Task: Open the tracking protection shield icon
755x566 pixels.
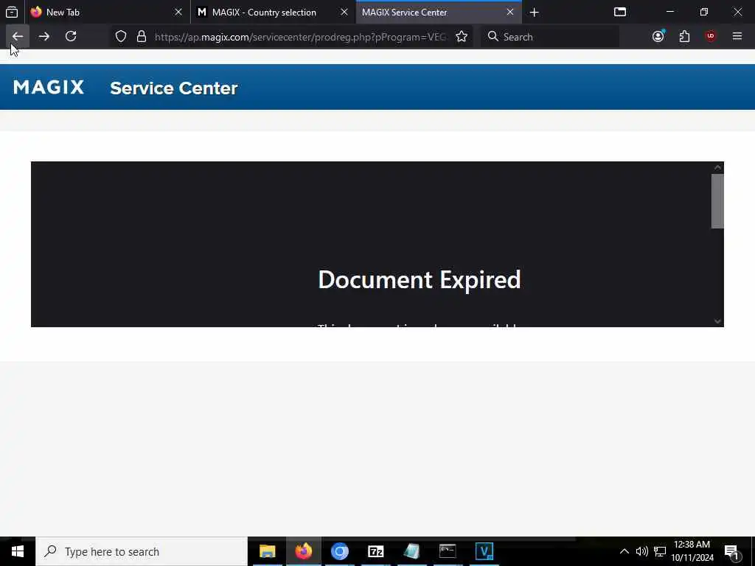Action: point(121,37)
